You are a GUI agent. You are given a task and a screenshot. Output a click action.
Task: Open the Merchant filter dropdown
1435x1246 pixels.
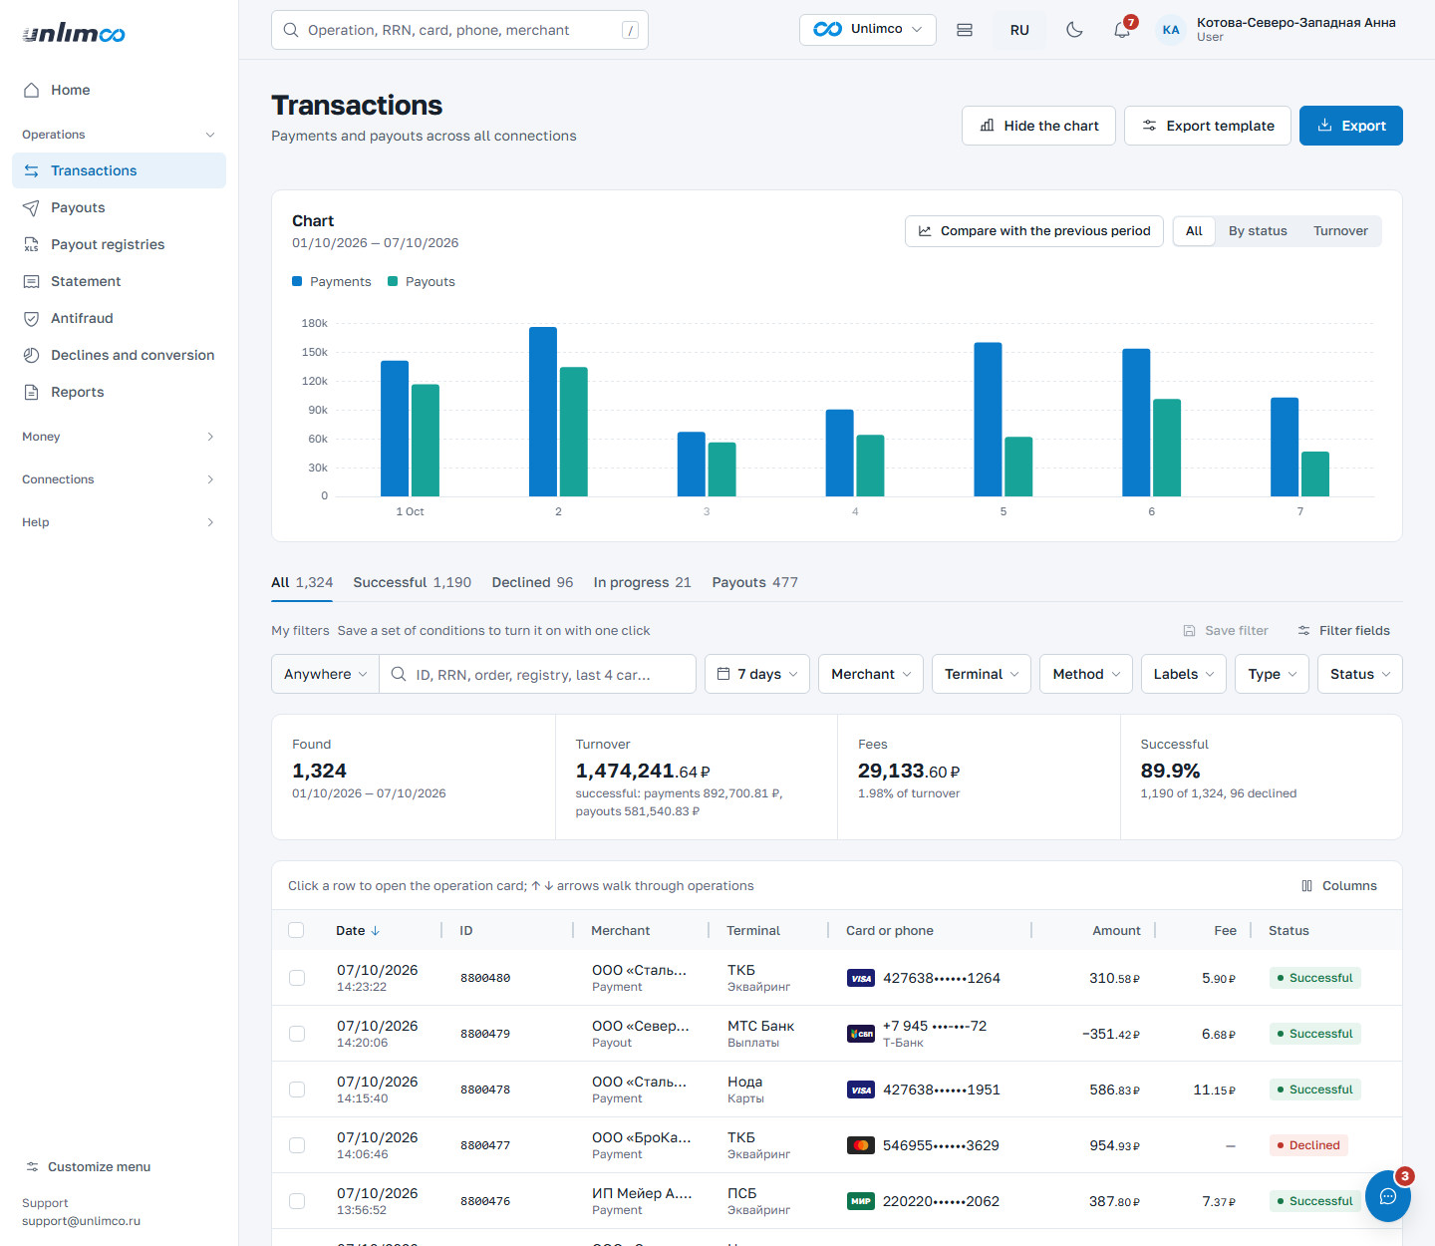(871, 674)
